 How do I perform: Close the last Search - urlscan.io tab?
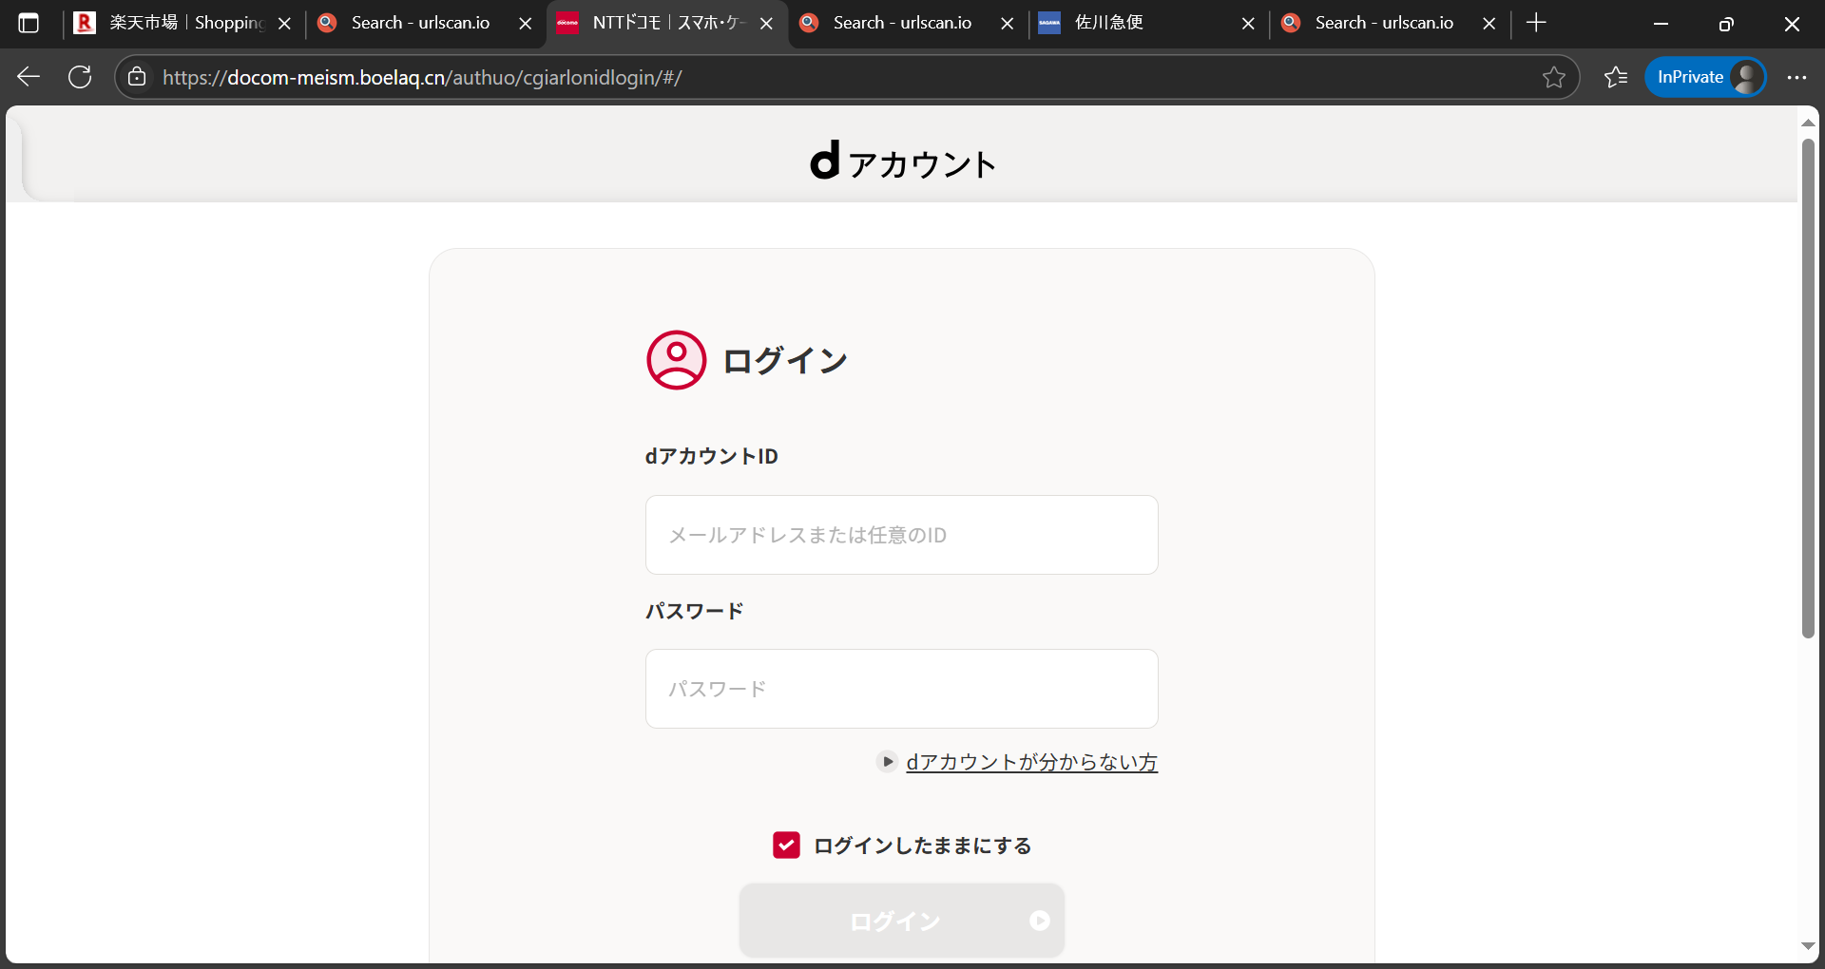click(x=1489, y=24)
